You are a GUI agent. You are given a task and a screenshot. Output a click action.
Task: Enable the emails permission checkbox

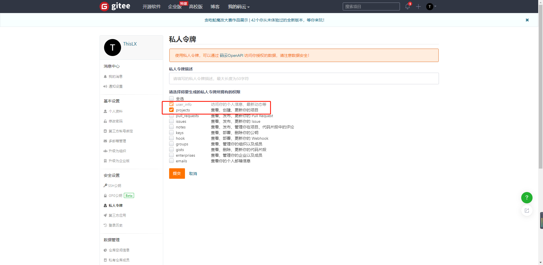[x=171, y=161]
